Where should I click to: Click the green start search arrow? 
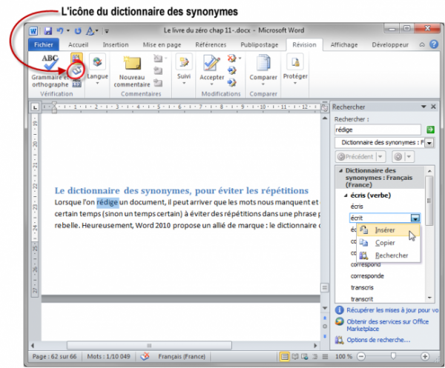pos(429,129)
